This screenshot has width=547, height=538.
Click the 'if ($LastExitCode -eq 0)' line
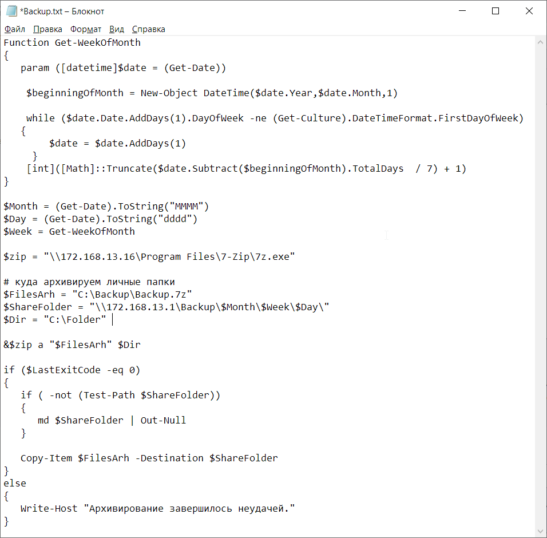point(72,370)
